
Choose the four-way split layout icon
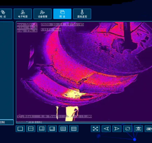pyautogui.click(x=31, y=129)
